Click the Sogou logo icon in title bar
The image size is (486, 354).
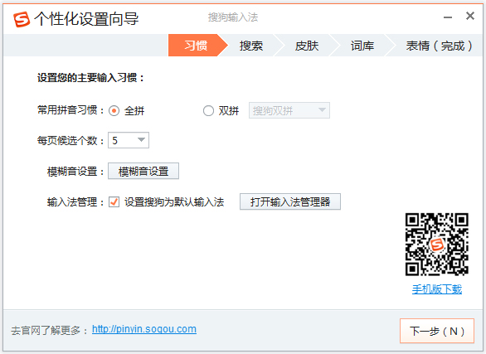(22, 19)
